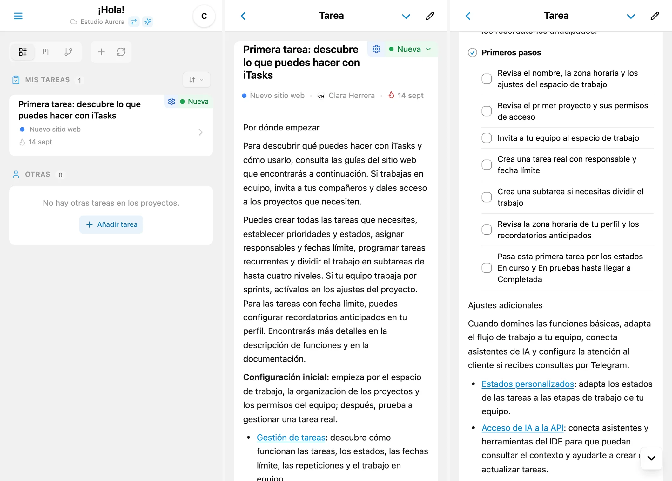The width and height of the screenshot is (672, 481).
Task: Click the Primeros pasos heading
Action: (x=511, y=52)
